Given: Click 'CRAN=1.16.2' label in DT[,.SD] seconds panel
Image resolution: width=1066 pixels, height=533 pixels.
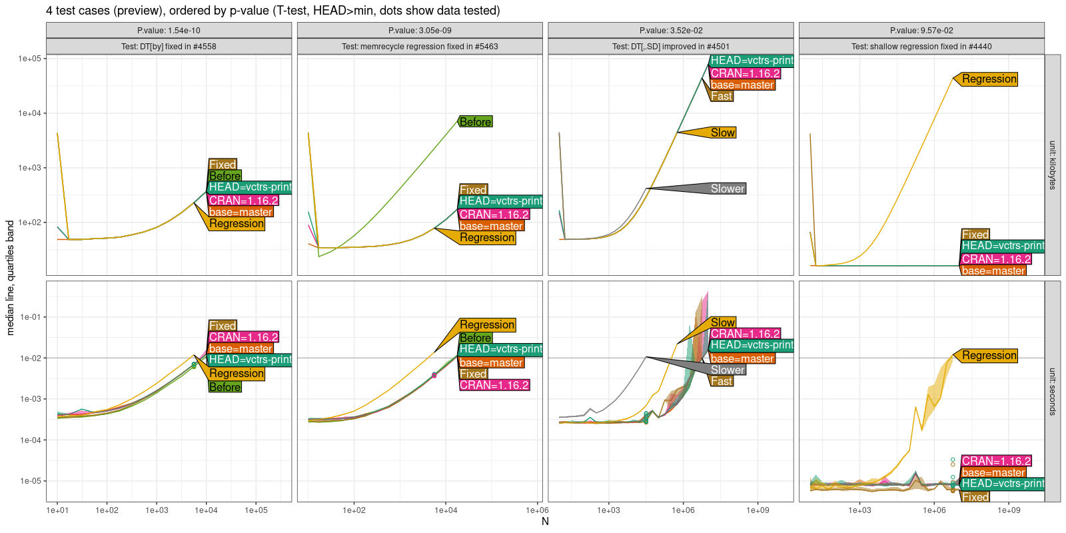Looking at the screenshot, I should [x=745, y=334].
